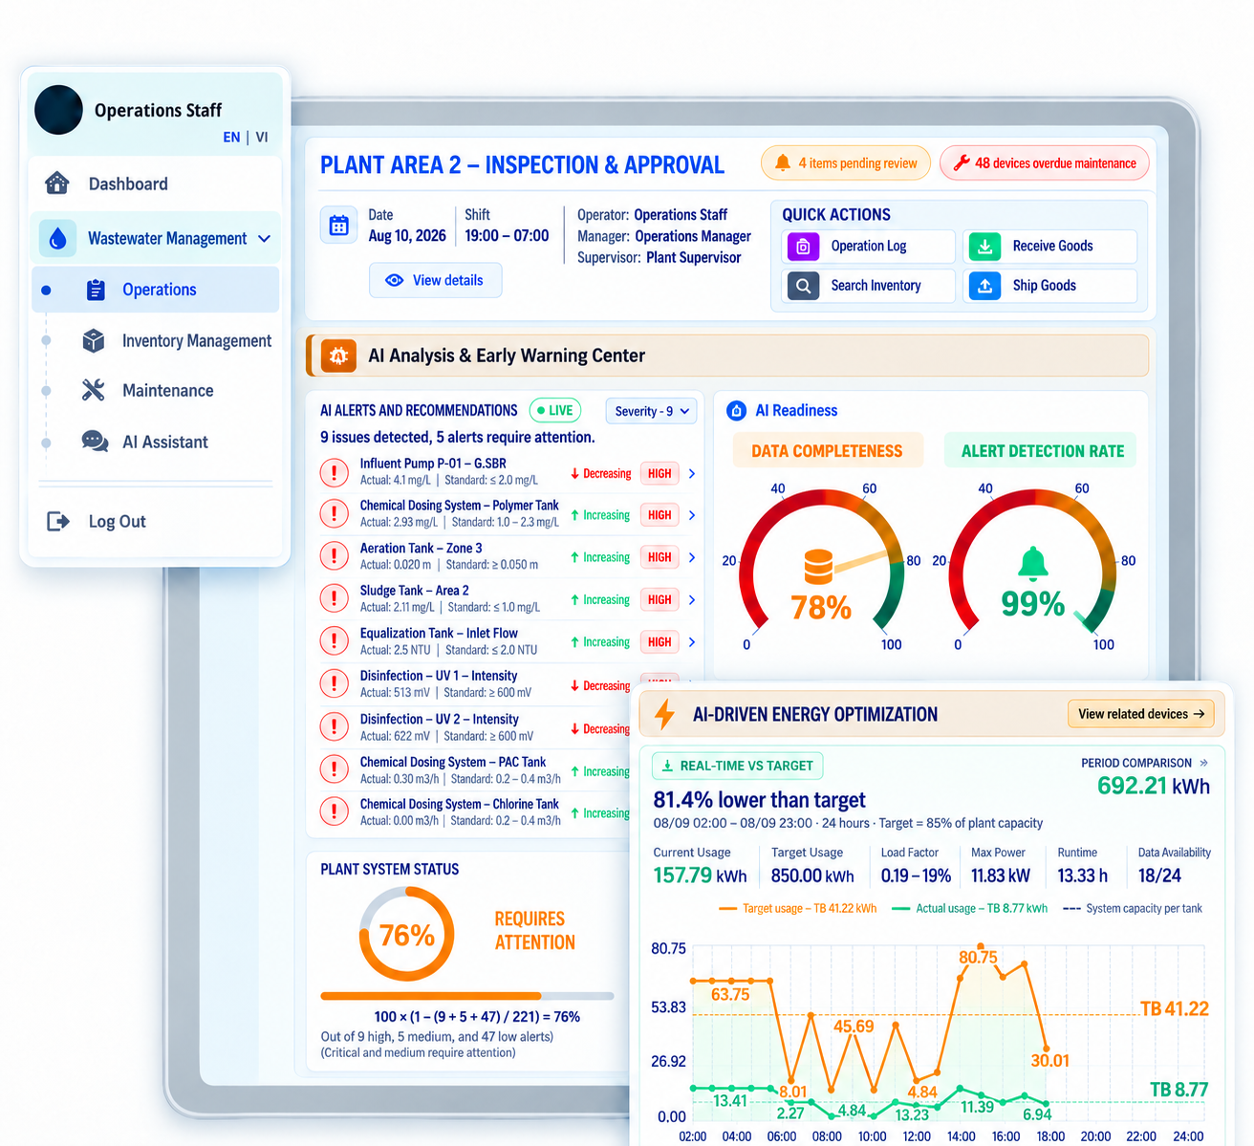This screenshot has width=1254, height=1146.
Task: Expand the Aeration Tank Zone 3 alert arrow
Action: [692, 557]
